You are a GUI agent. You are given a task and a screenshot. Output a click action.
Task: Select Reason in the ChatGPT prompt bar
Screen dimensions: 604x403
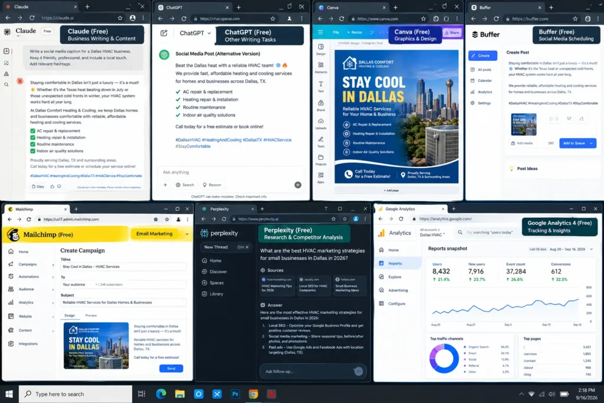[x=212, y=185]
